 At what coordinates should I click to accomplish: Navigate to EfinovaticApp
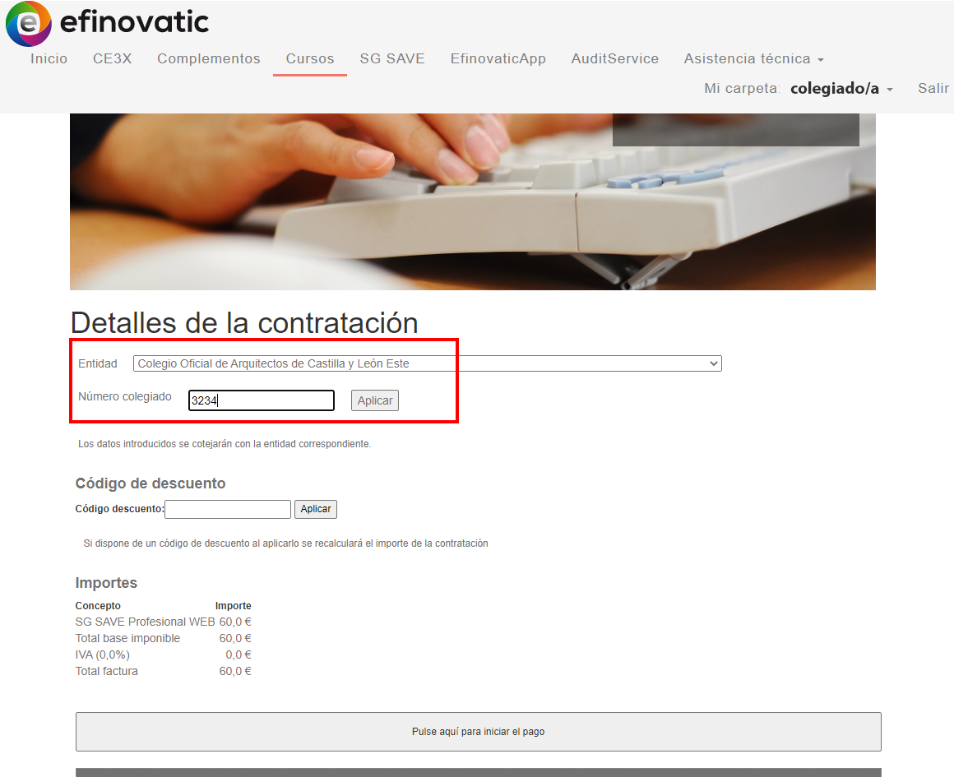[x=498, y=58]
